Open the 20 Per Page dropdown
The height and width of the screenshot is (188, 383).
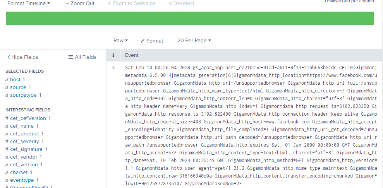point(194,41)
